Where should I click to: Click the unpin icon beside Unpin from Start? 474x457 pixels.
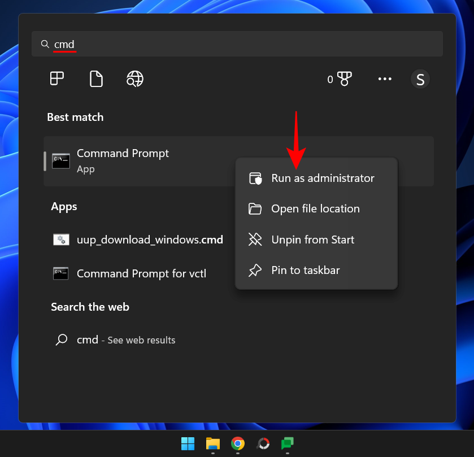pos(255,240)
